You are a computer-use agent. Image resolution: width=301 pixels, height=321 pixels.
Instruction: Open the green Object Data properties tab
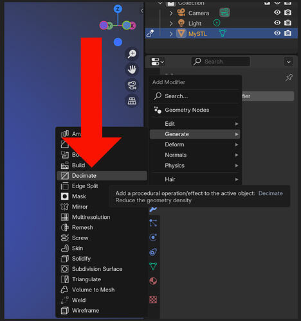click(153, 266)
